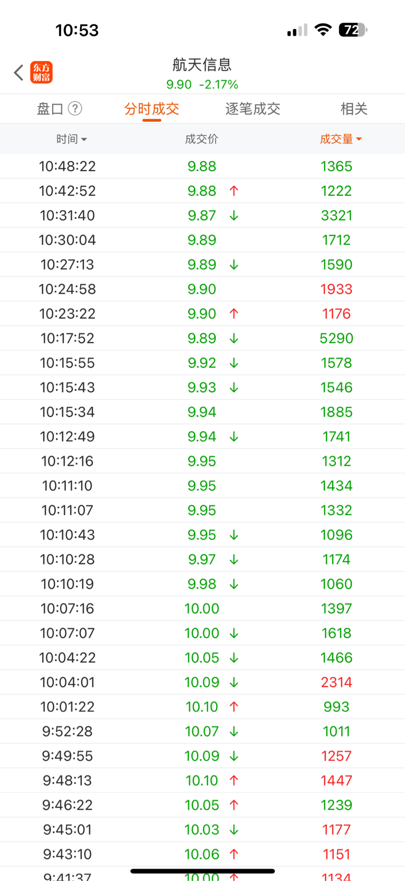Tap the 10:04:01 row volume 2314
Viewport: 405px width, 881px height.
pos(336,682)
